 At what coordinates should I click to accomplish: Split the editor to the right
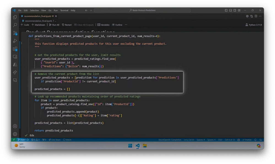[x=256, y=16]
